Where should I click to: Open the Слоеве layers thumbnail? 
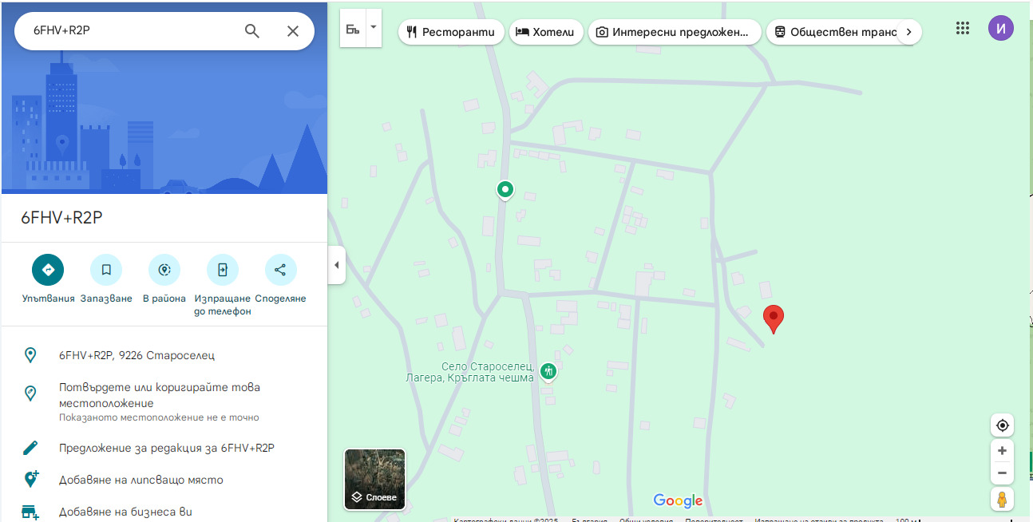tap(374, 479)
